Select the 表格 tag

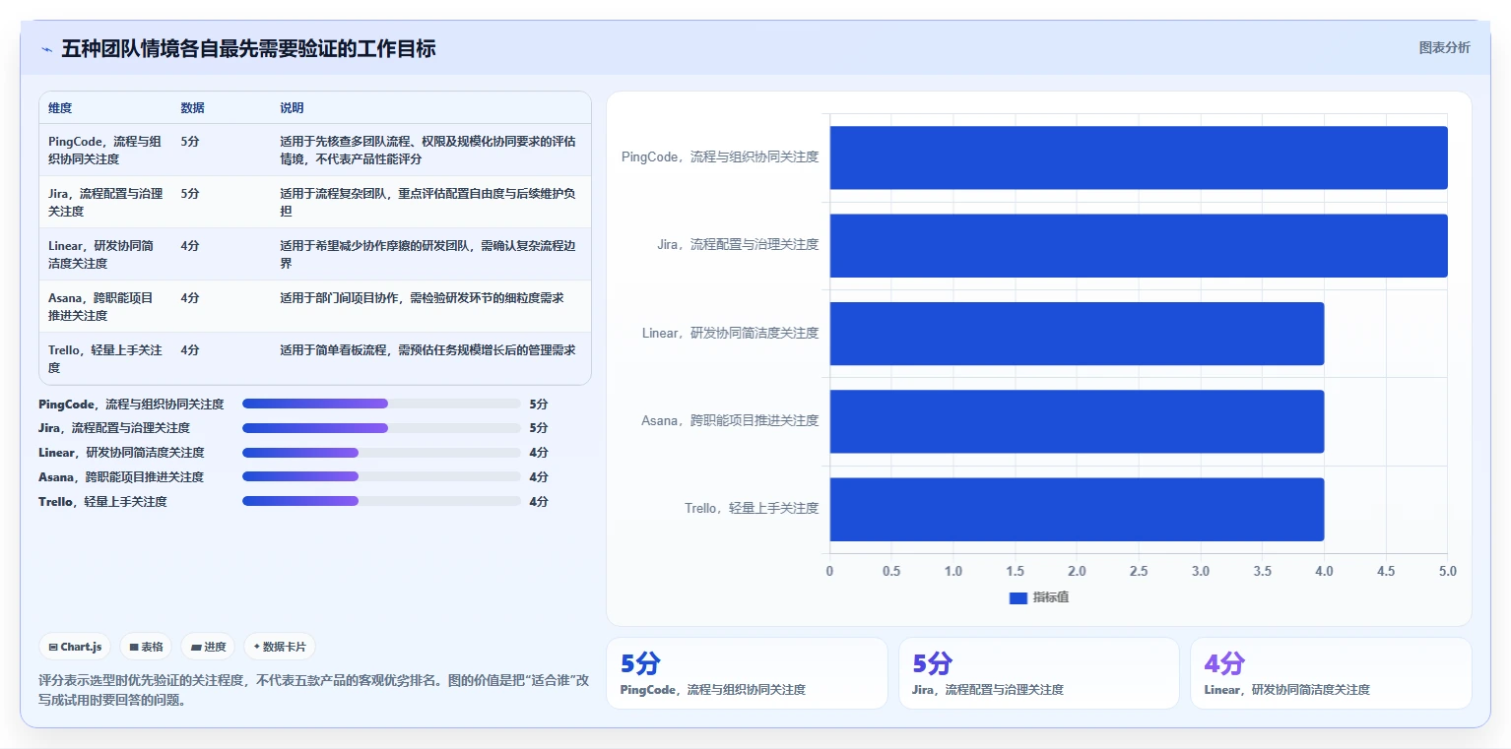pyautogui.click(x=146, y=647)
